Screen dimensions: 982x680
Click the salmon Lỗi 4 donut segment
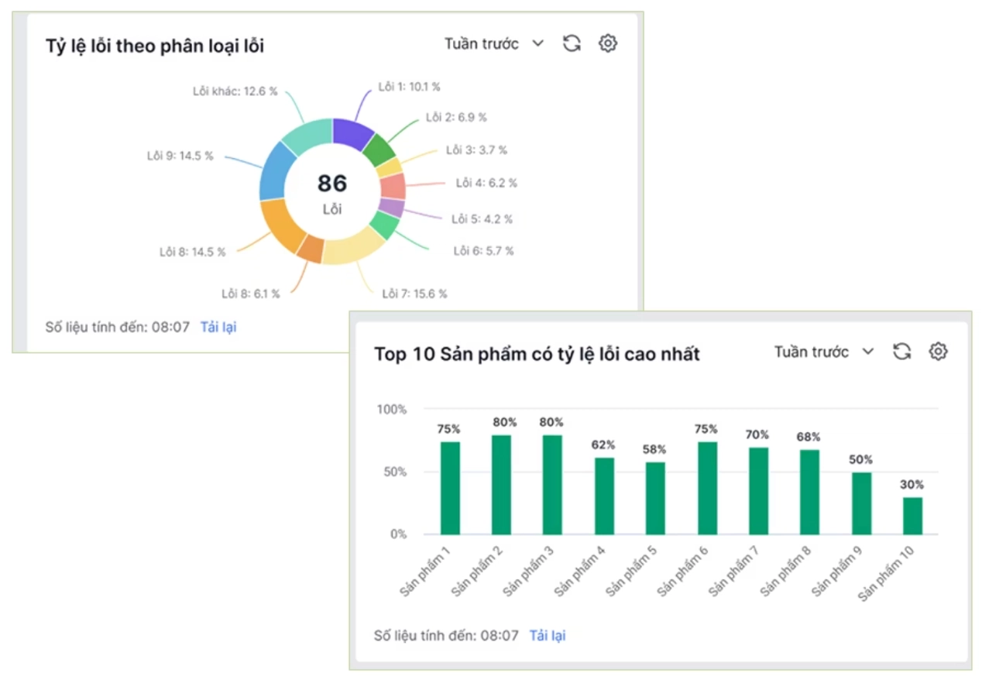point(393,186)
